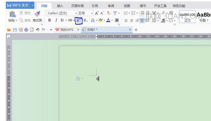Toggle superscript X² button
Image resolution: width=211 pixels, height=121 pixels.
tap(78, 20)
